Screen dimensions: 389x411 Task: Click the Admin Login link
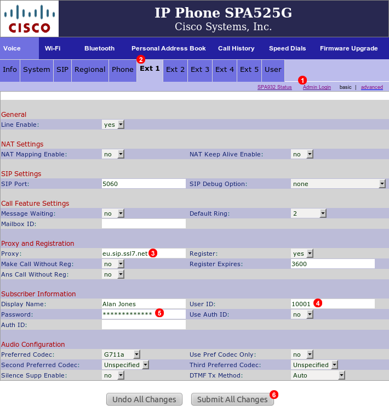click(317, 87)
